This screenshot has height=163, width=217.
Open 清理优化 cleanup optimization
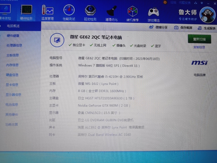(111, 11)
